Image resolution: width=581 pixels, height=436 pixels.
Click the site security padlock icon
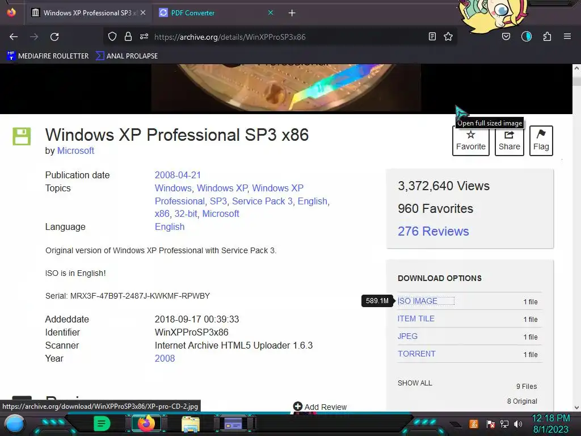pos(128,37)
